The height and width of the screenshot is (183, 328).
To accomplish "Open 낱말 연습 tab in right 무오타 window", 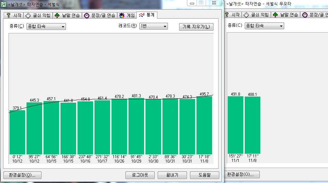I will 286,15.
